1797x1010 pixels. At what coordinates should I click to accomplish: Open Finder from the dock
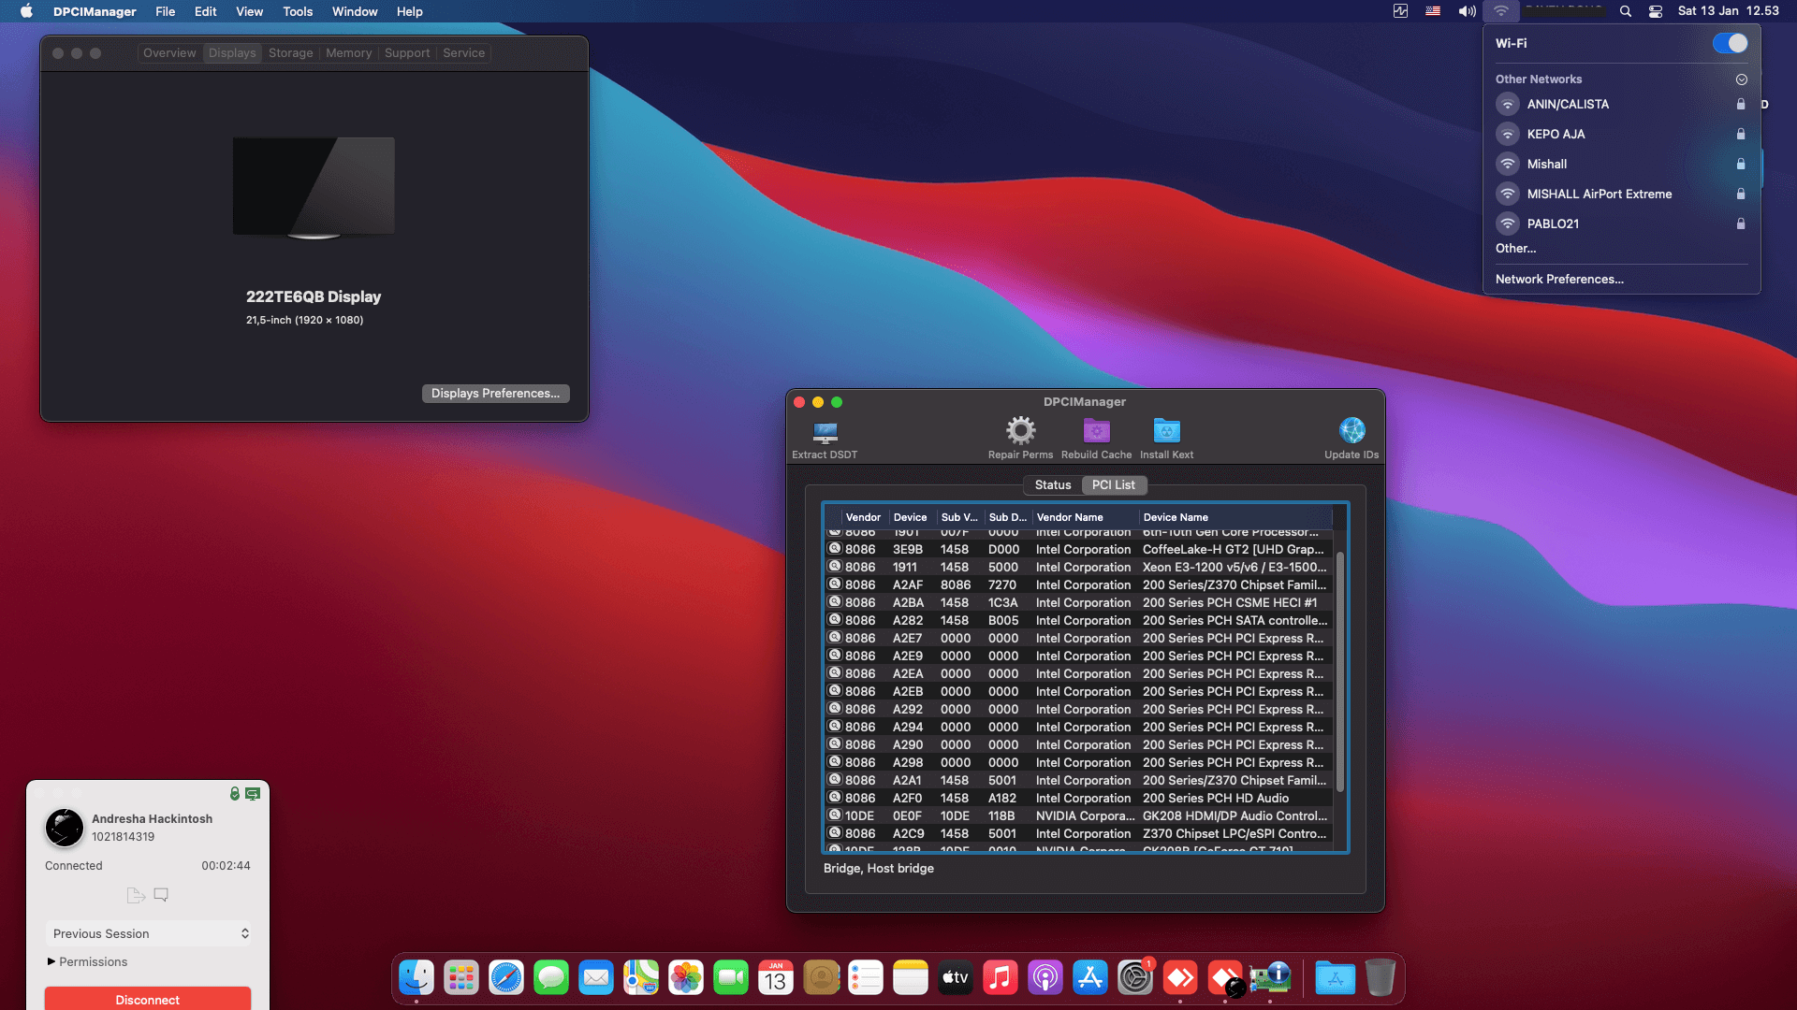(x=416, y=978)
